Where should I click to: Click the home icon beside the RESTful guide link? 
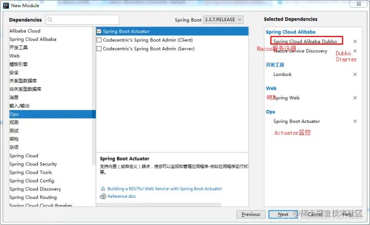pos(103,189)
